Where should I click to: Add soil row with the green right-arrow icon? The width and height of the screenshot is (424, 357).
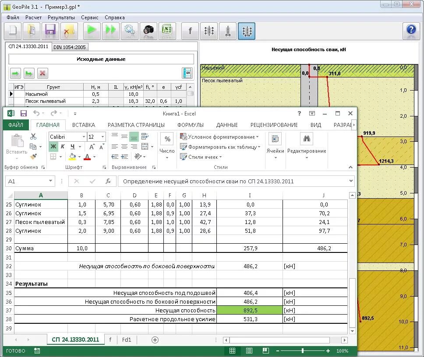(15, 73)
